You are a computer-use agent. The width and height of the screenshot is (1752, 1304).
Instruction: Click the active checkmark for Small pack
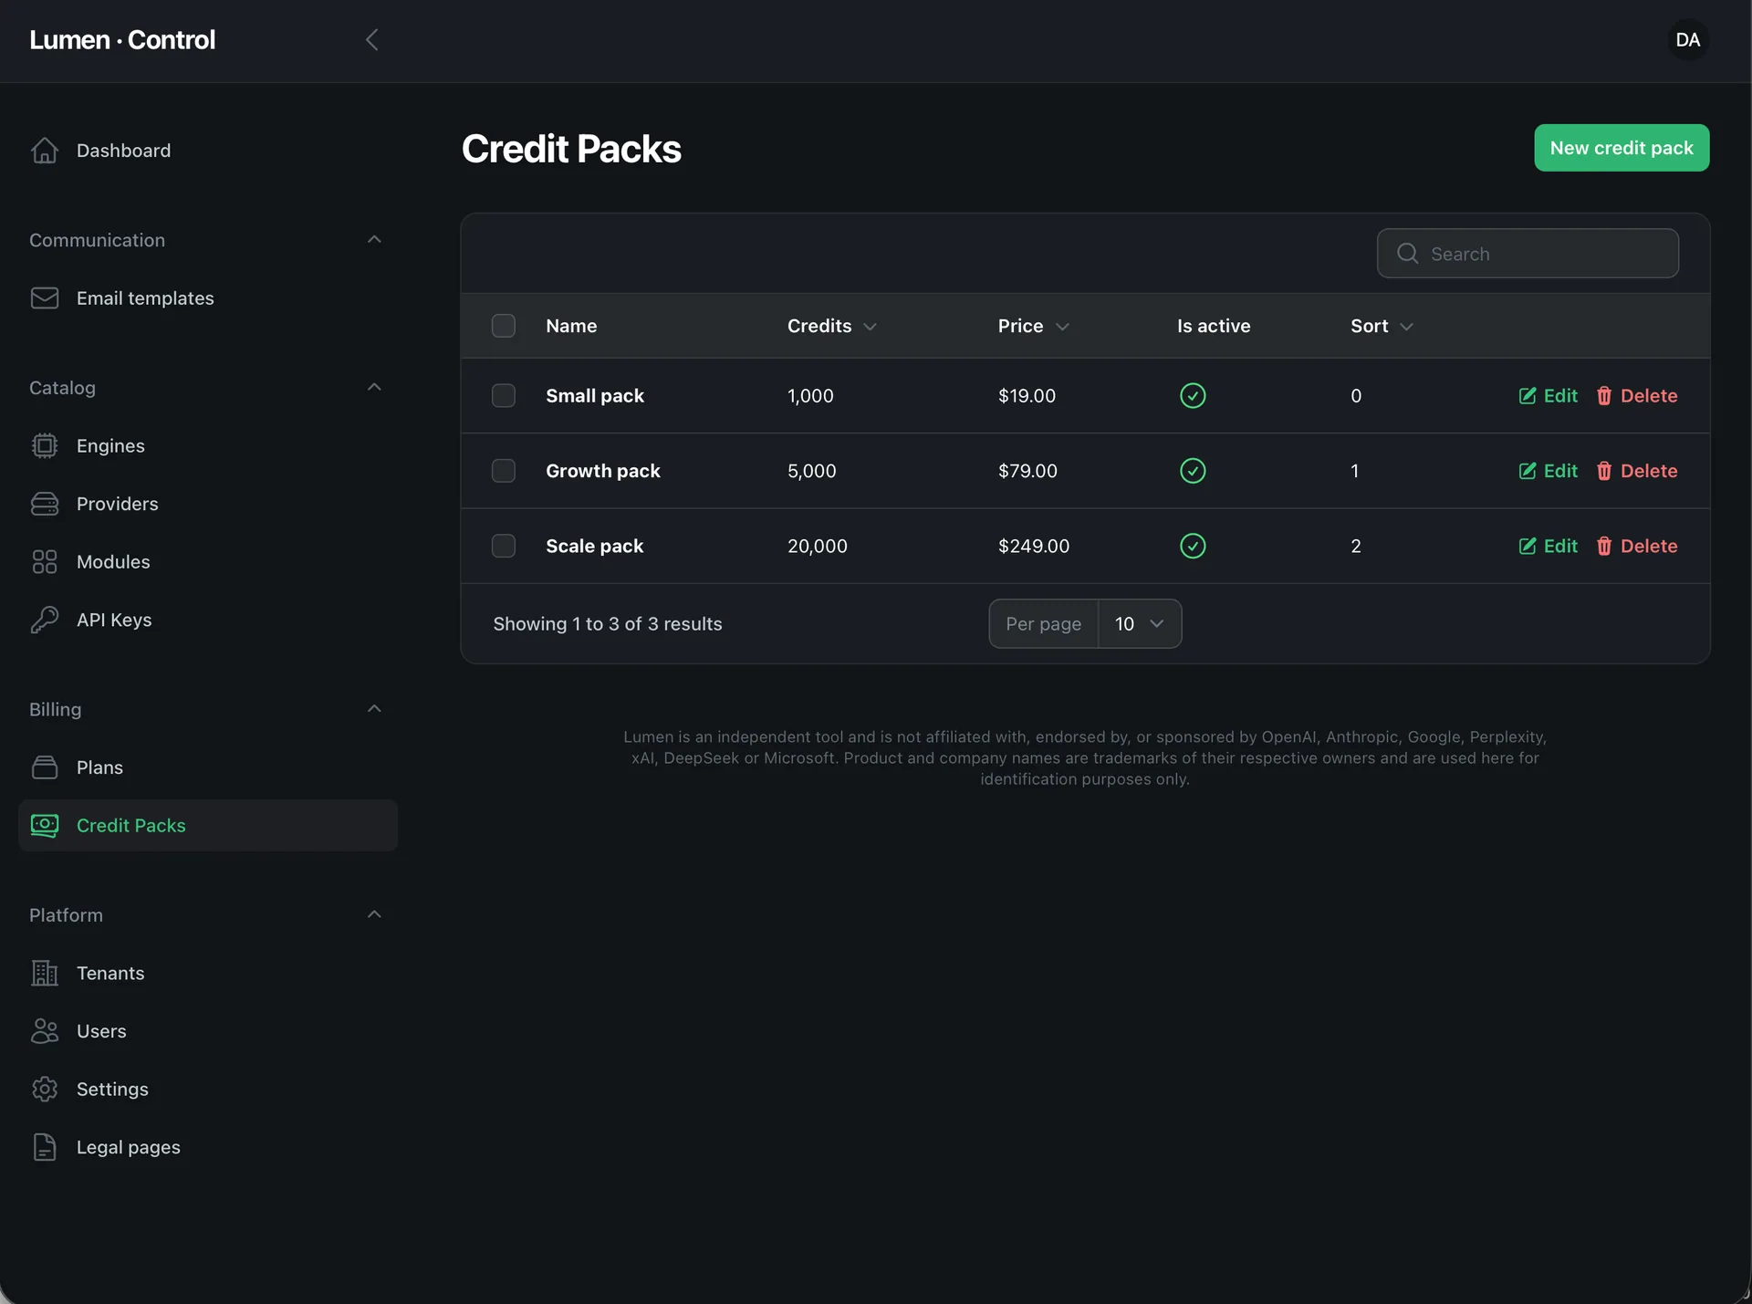[x=1193, y=395]
